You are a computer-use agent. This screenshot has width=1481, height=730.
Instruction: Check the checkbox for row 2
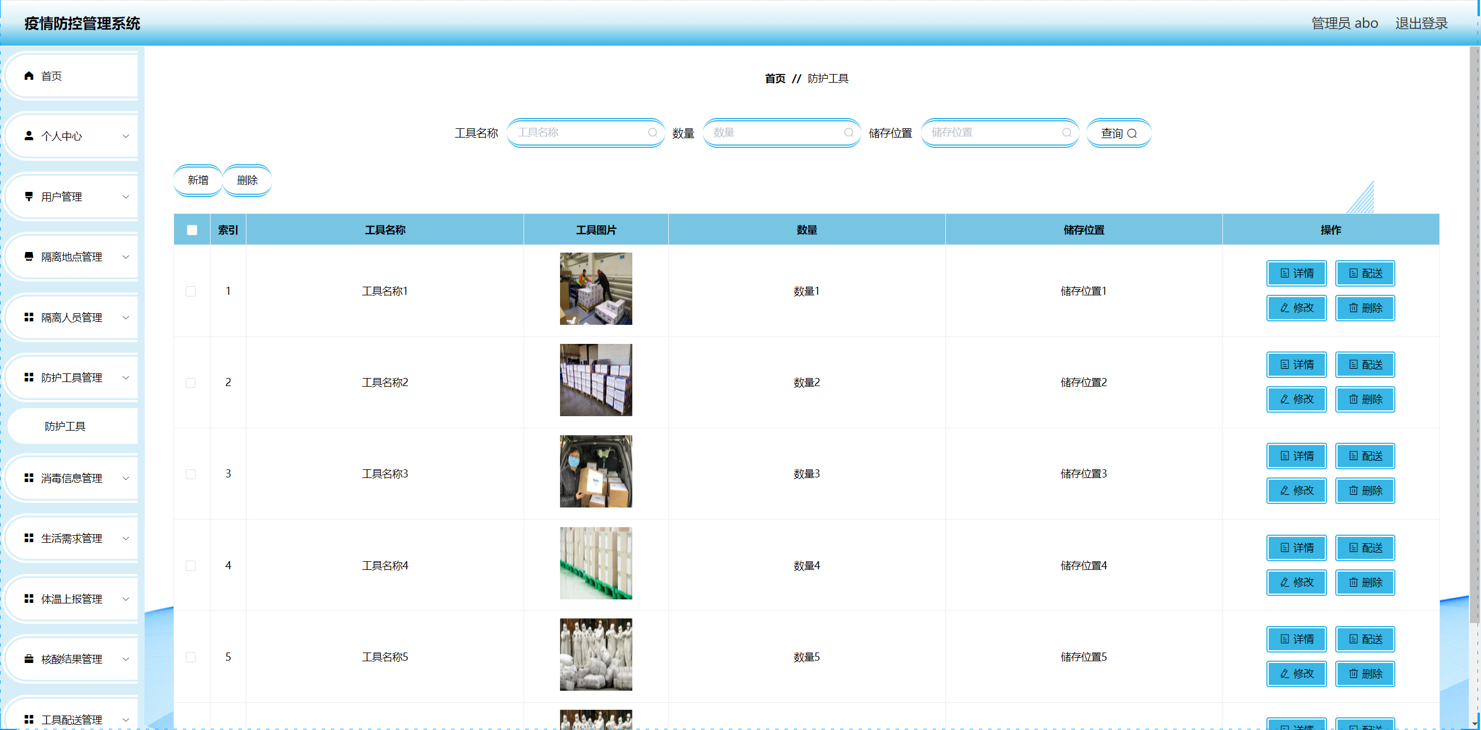pyautogui.click(x=190, y=383)
